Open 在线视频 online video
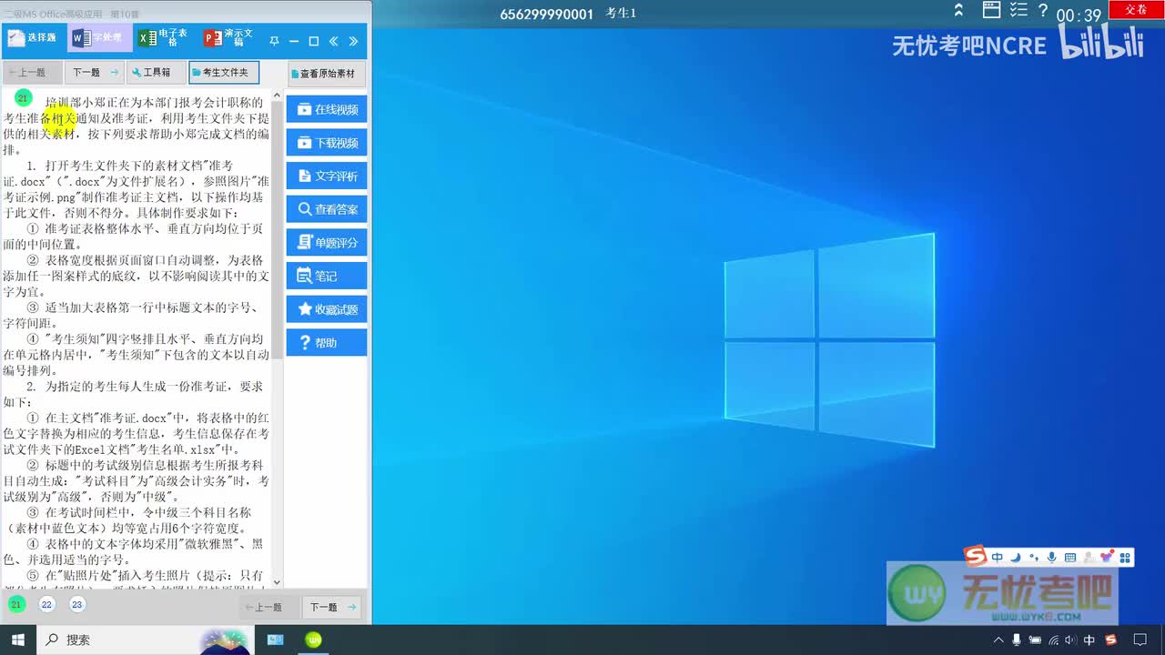Screen dimensions: 1165x655 click(327, 109)
